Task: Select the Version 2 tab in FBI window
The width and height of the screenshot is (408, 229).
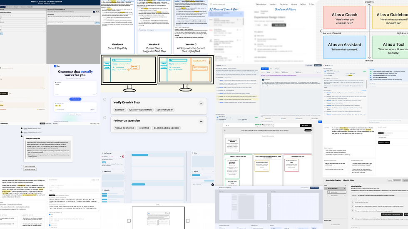Action: point(9,7)
